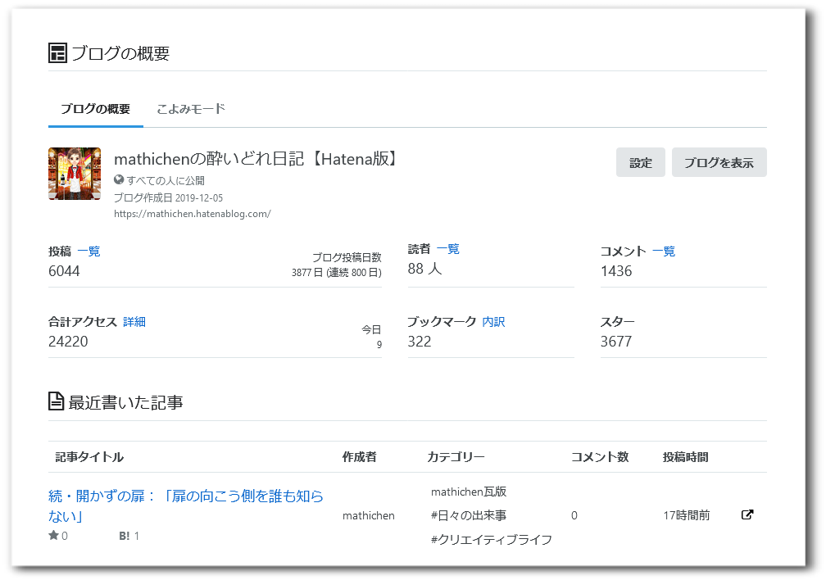Viewport: 826px width, 580px height.
Task: Click the blog URL https://mathichen.hatenablog.com/
Action: (193, 214)
